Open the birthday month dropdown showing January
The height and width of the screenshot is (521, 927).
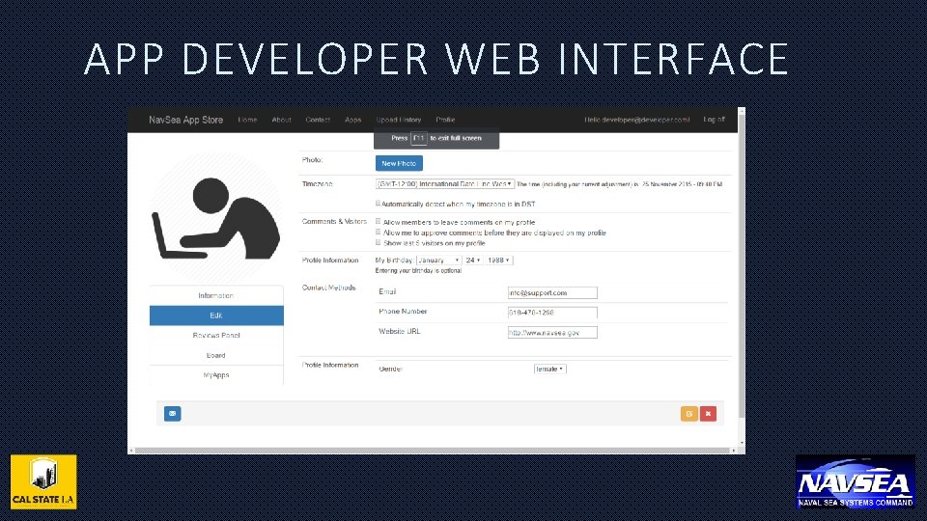tap(438, 260)
